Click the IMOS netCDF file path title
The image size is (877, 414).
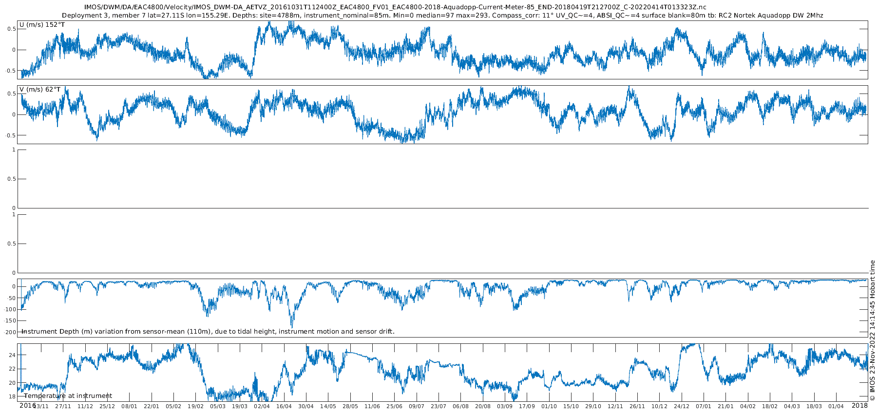coord(395,7)
